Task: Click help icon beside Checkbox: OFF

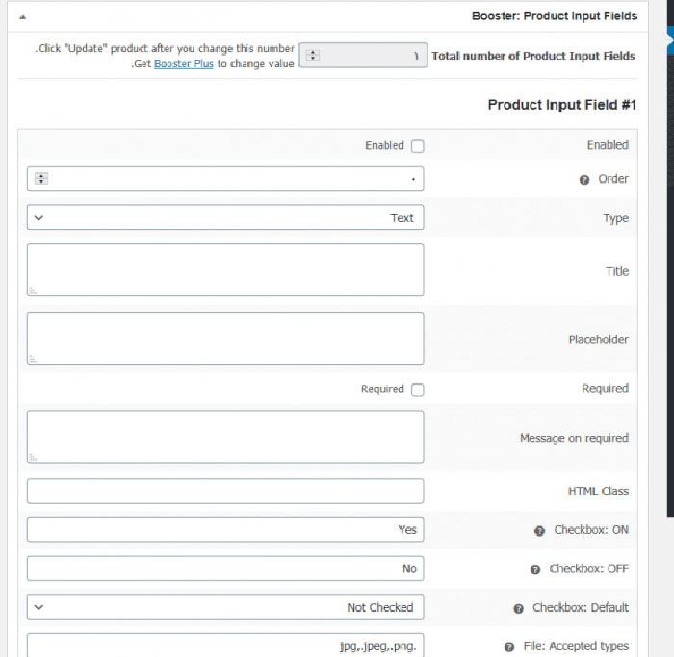Action: (x=535, y=569)
